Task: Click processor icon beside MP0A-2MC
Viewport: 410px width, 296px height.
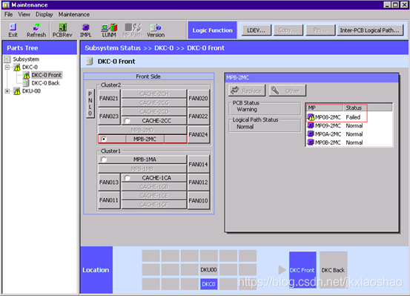Action: (311, 134)
